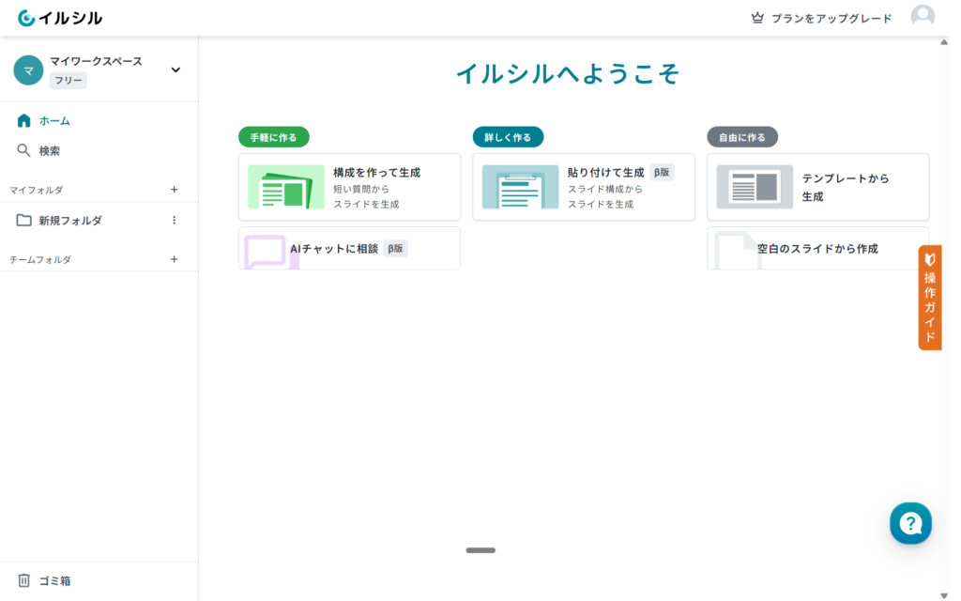Open the help chat question bubble
The height and width of the screenshot is (601, 961).
pyautogui.click(x=910, y=523)
